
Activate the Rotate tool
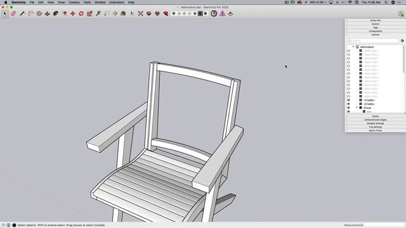tap(81, 13)
